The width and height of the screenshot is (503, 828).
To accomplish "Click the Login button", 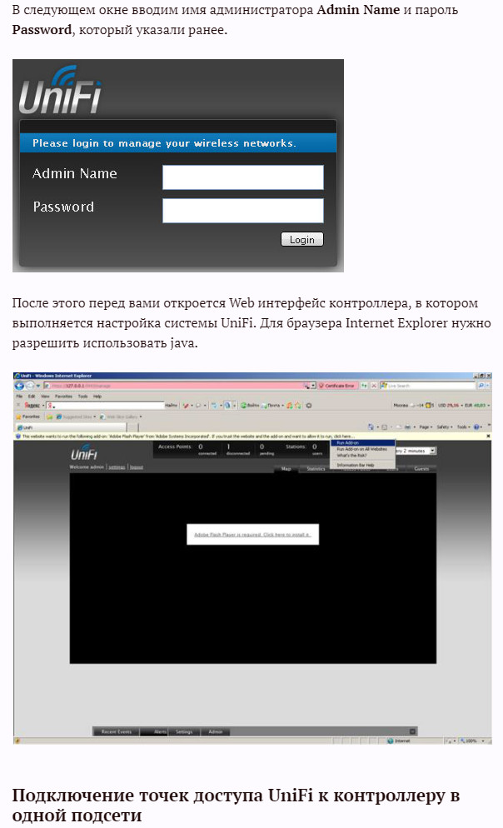I will point(302,239).
